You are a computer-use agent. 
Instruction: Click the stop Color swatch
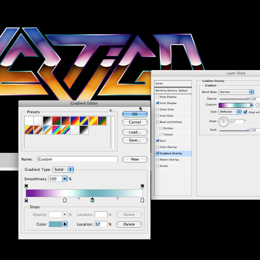[56, 224]
